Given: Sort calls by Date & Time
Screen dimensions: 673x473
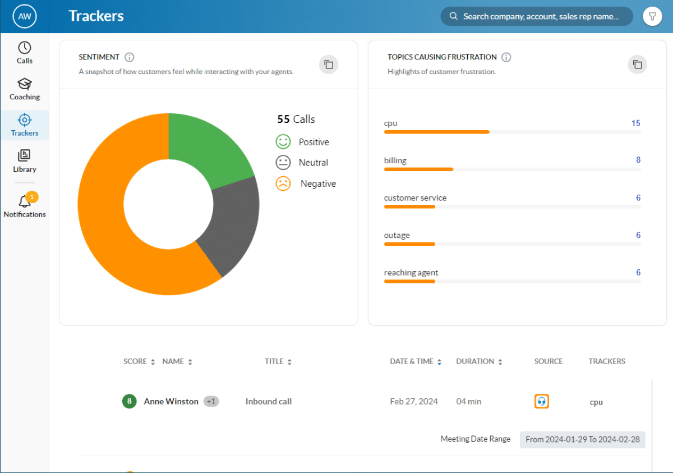Looking at the screenshot, I should [416, 362].
